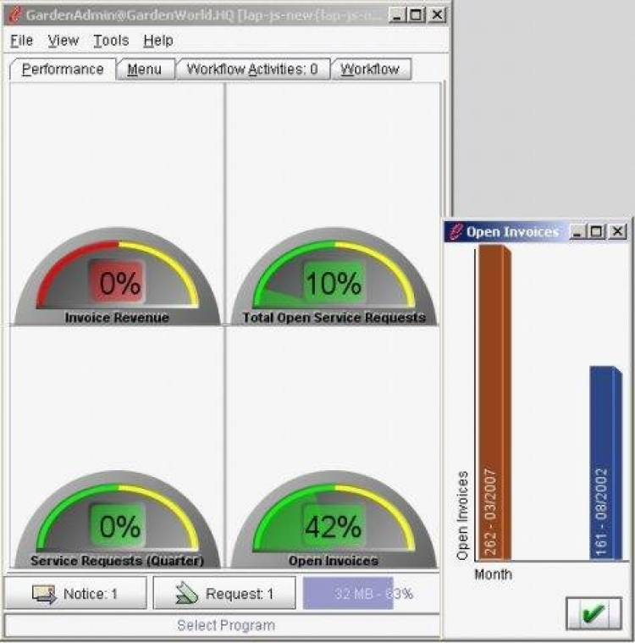Select the Performance tab
Screen dimensions: 635x643
(63, 69)
